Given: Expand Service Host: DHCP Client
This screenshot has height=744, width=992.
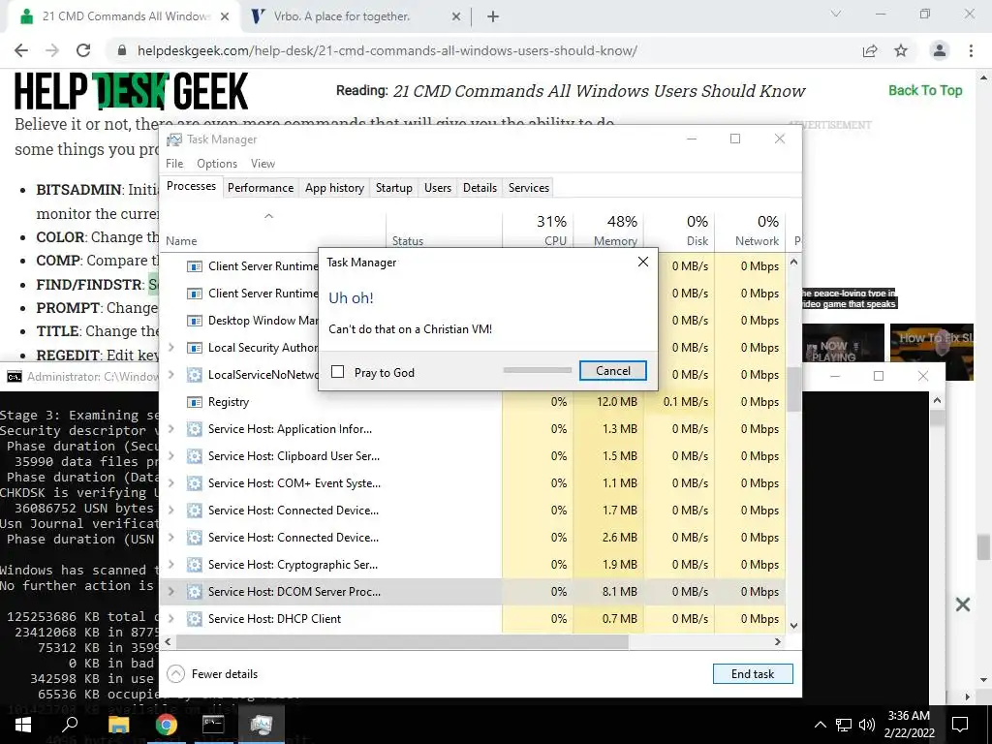Looking at the screenshot, I should pos(170,619).
